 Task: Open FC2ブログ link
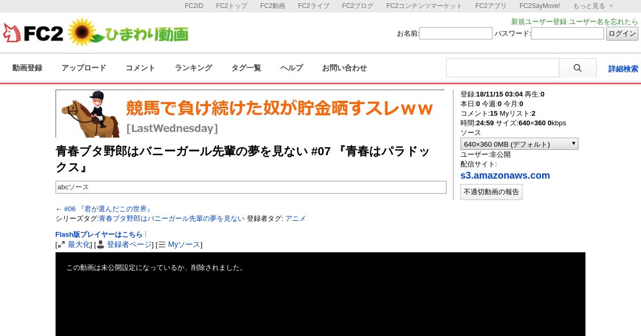pyautogui.click(x=358, y=6)
